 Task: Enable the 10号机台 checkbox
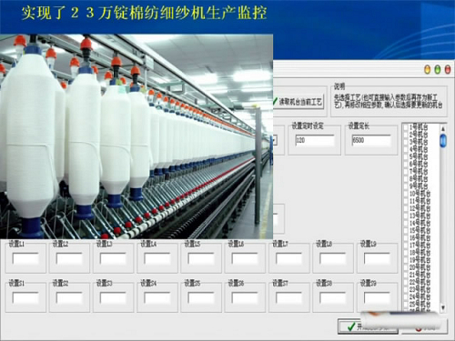click(x=406, y=194)
